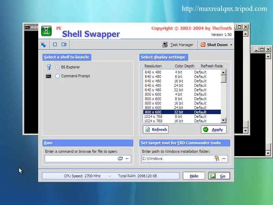The image size is (273, 205).
Task: Select 640 x 480 8 bit row
Action: 182,77
